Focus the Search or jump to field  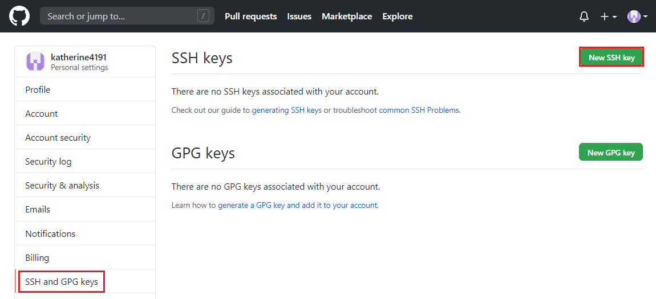[127, 17]
